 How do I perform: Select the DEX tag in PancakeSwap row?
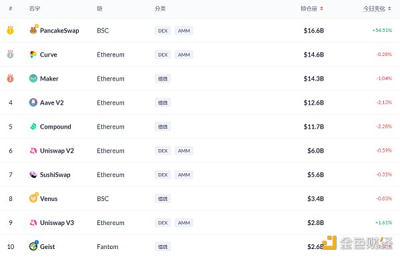(x=163, y=31)
